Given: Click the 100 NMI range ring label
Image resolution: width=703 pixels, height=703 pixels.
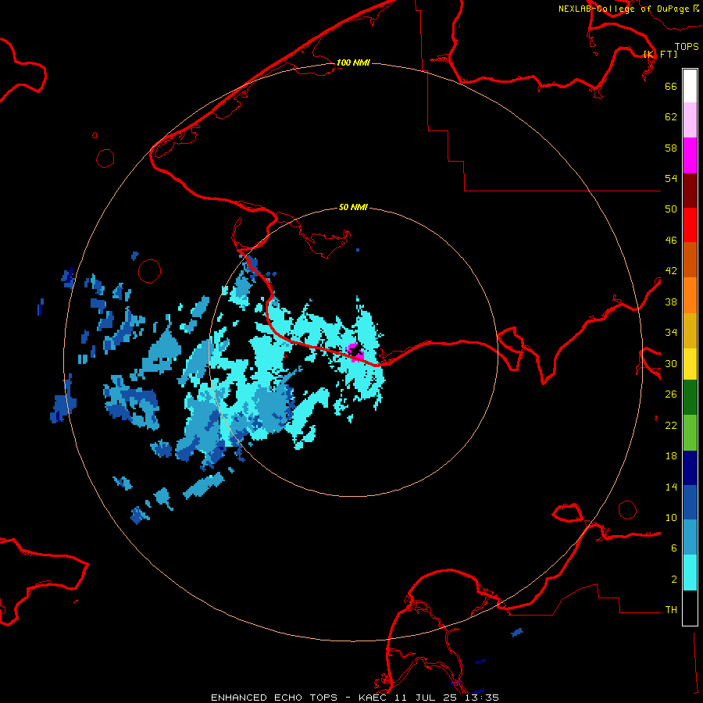Looking at the screenshot, I should (x=353, y=62).
